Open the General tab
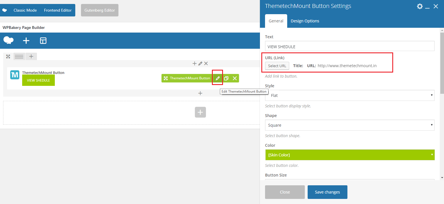 276,21
